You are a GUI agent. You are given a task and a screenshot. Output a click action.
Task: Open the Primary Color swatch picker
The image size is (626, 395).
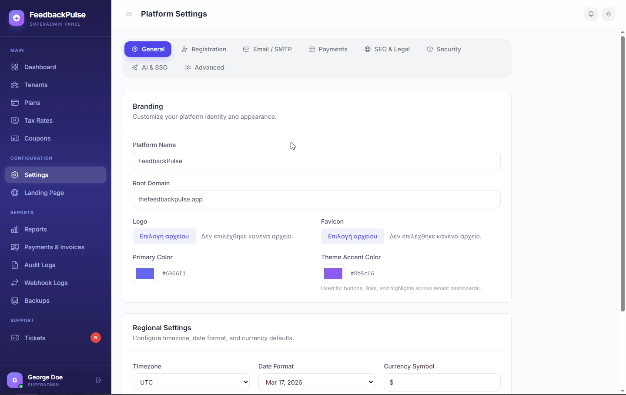tap(144, 273)
